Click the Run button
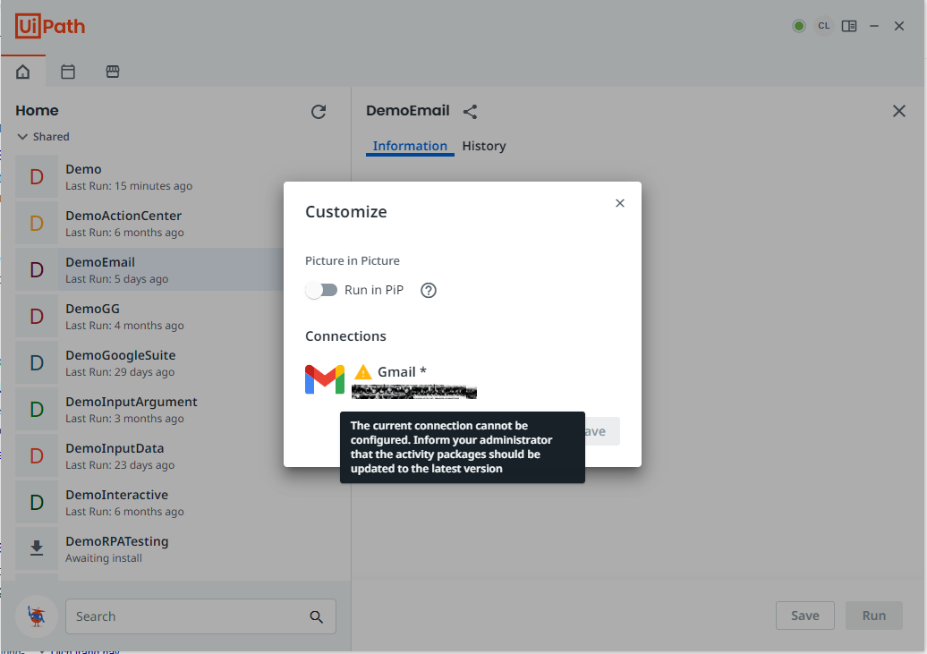Image resolution: width=927 pixels, height=654 pixels. pos(874,616)
